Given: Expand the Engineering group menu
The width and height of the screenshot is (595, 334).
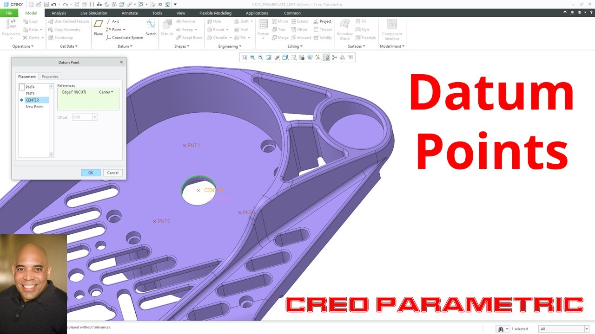Looking at the screenshot, I should 230,46.
